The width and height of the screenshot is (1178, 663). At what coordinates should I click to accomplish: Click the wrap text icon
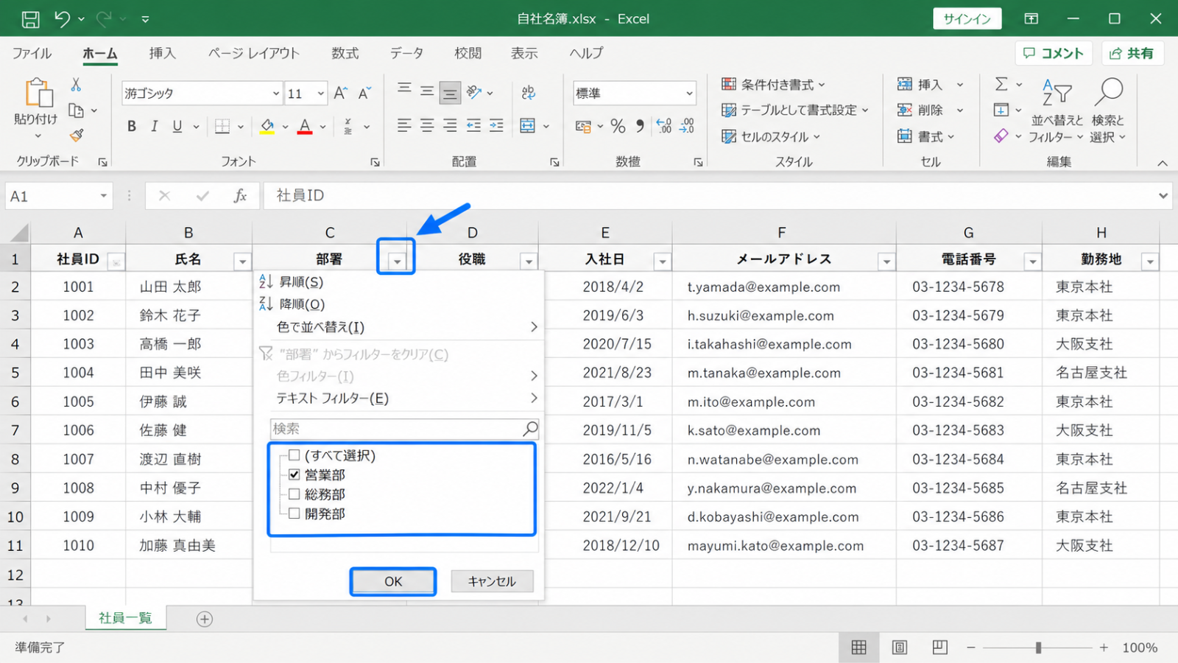tap(528, 92)
